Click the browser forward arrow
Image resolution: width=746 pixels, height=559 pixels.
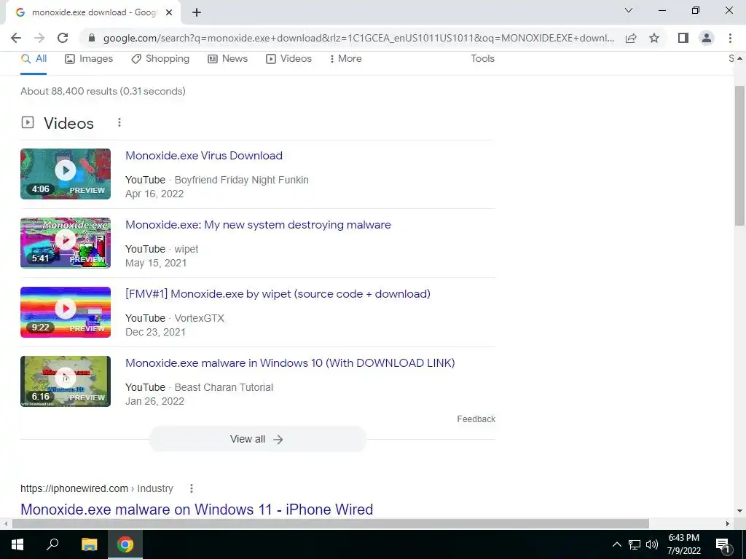(x=39, y=38)
